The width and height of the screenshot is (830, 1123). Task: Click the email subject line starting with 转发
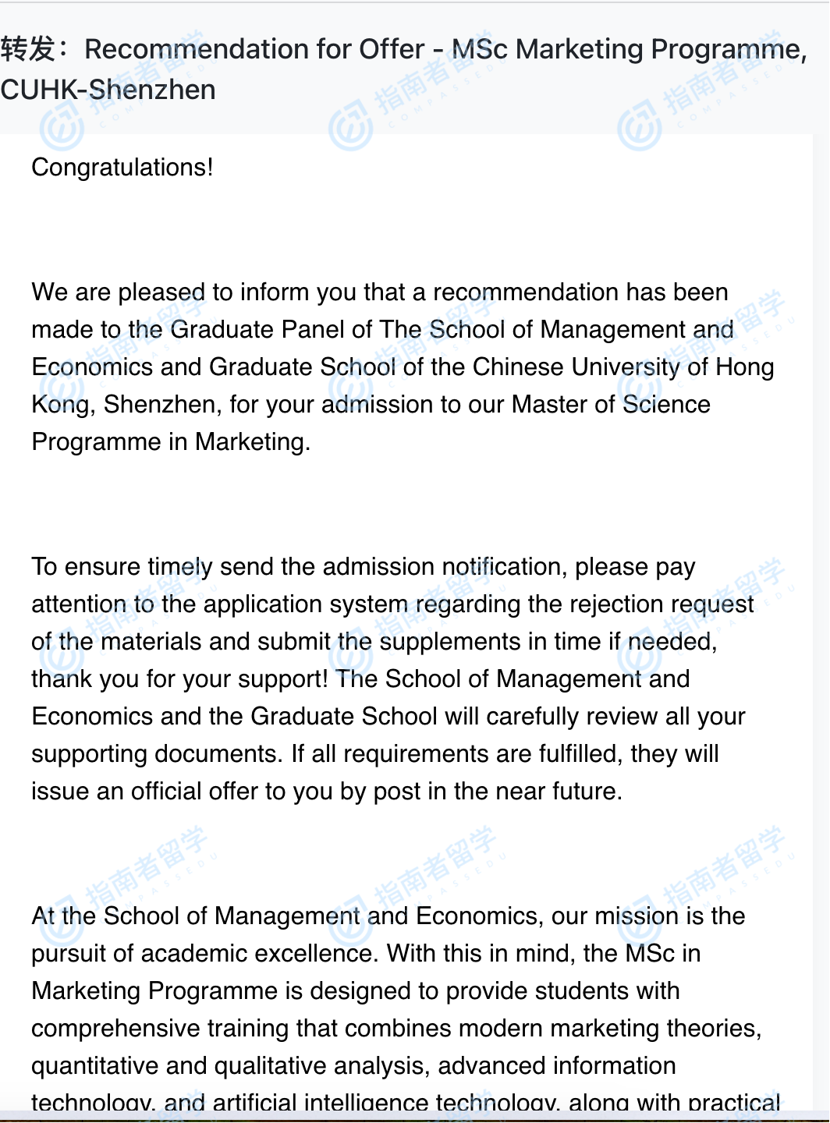(x=403, y=50)
